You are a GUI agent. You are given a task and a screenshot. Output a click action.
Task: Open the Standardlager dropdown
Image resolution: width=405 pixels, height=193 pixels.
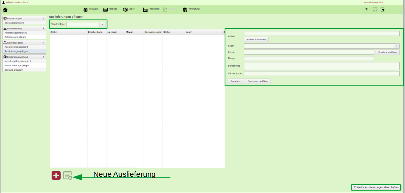pyautogui.click(x=102, y=24)
